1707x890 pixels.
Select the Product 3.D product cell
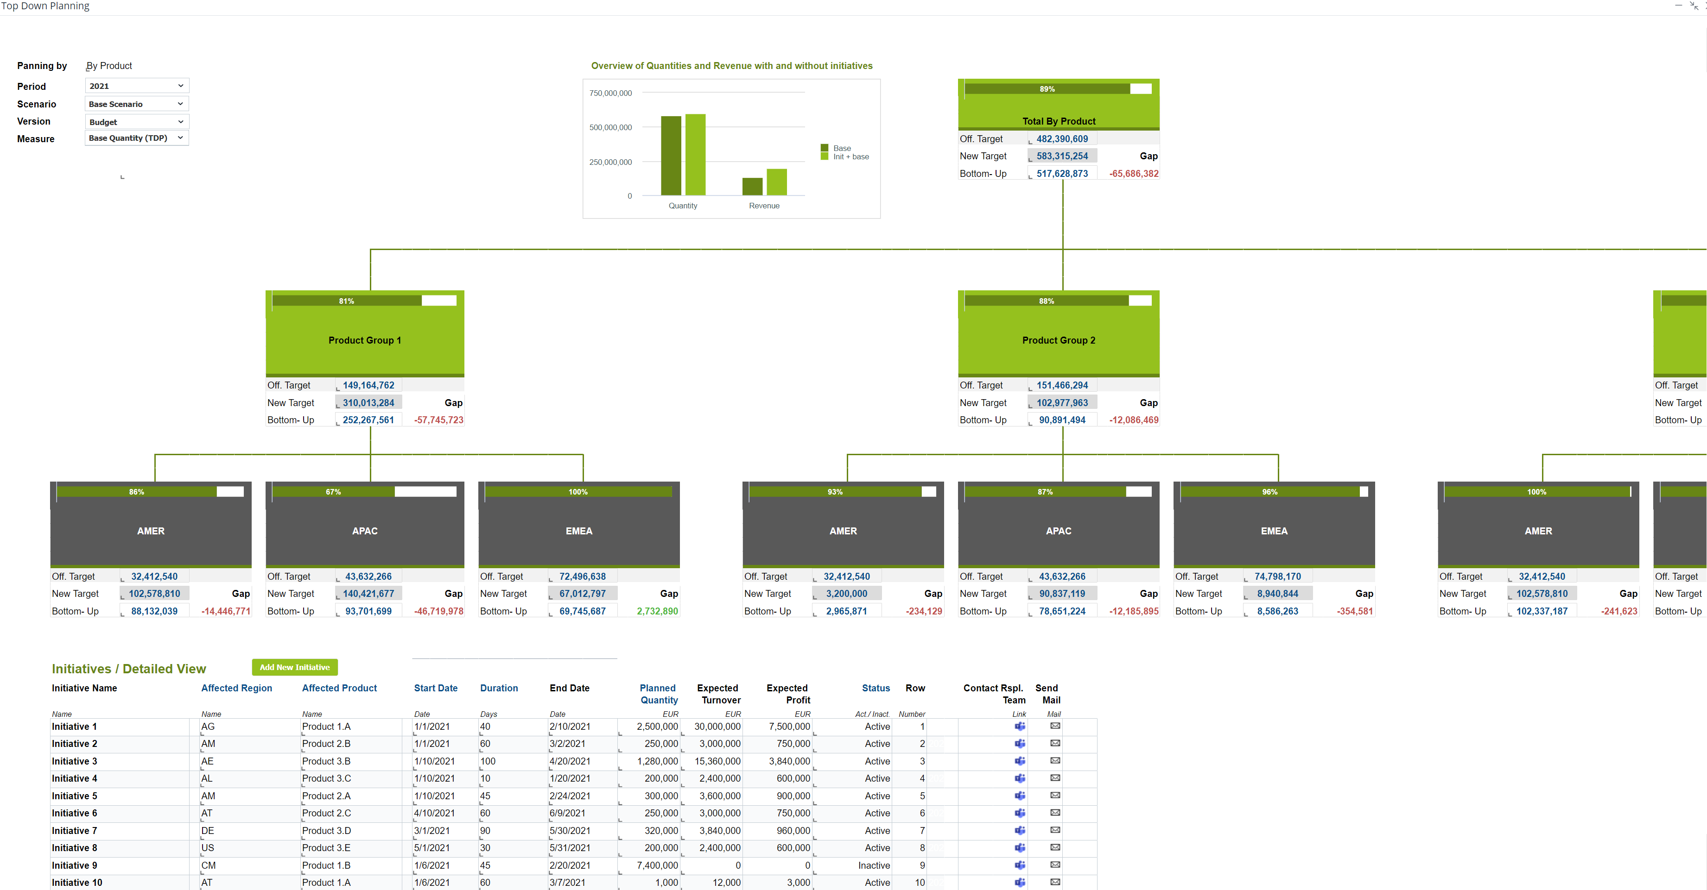click(351, 830)
